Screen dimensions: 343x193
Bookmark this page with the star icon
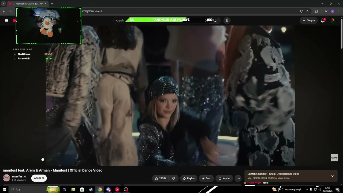click(x=307, y=11)
